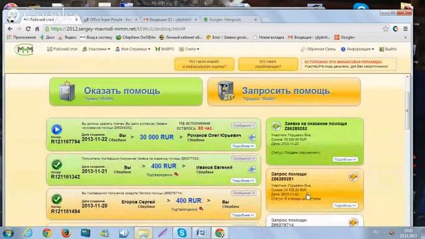Open the Приложения bookmarks shortcut
This screenshot has height=239, width=425.
(x=21, y=37)
